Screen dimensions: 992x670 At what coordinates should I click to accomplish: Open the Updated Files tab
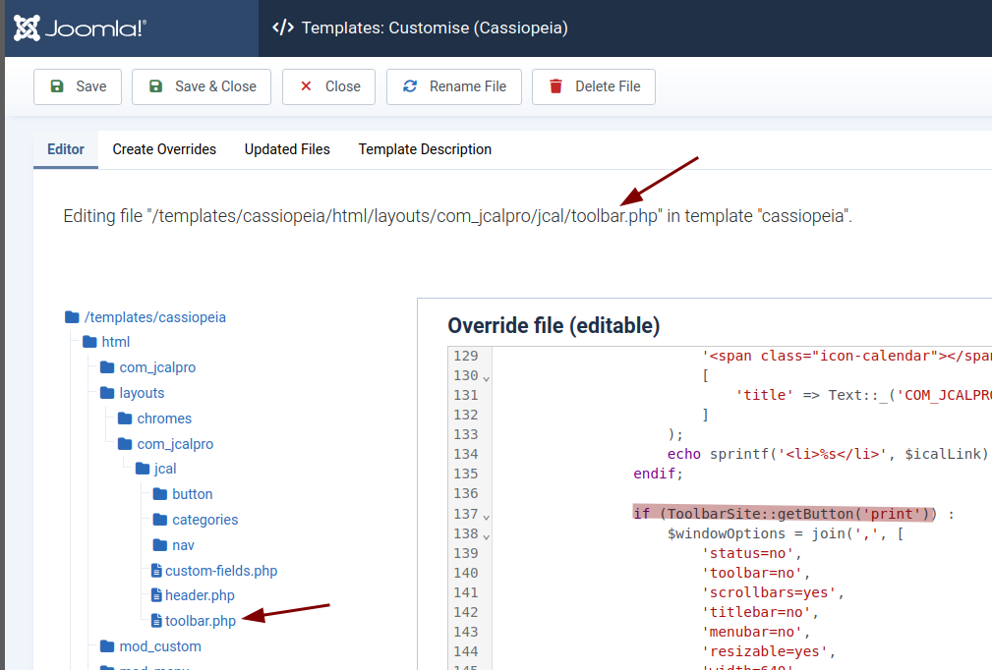[287, 149]
